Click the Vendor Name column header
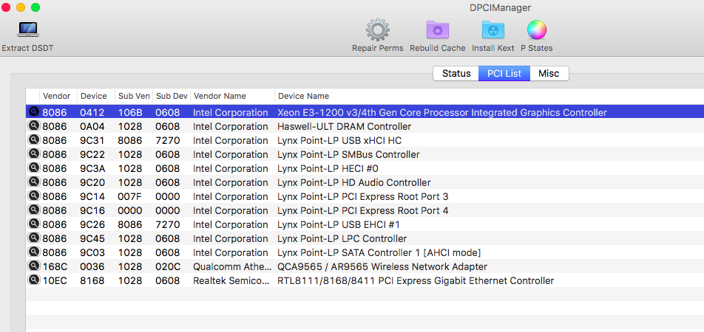Viewport: 704px width, 332px height. tap(220, 96)
